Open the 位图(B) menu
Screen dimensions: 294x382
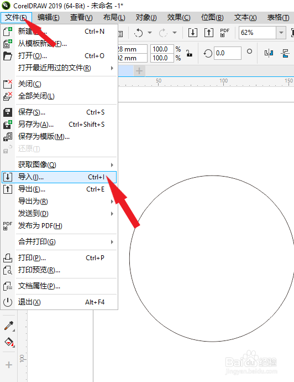coord(212,18)
